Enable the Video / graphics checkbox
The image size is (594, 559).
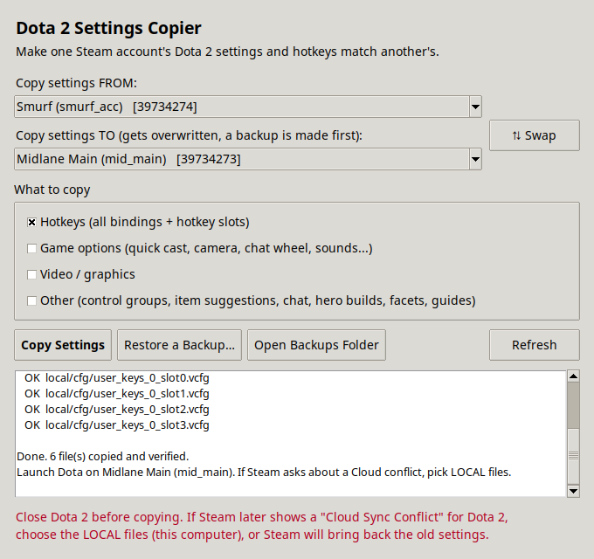pyautogui.click(x=31, y=274)
